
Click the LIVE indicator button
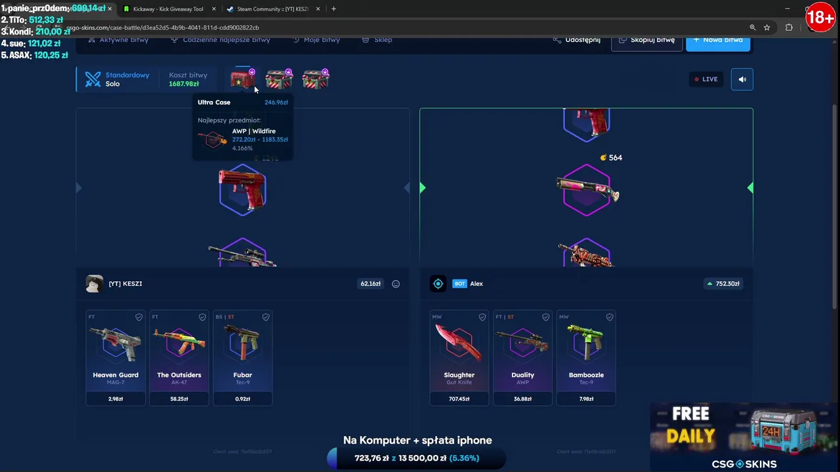click(706, 79)
